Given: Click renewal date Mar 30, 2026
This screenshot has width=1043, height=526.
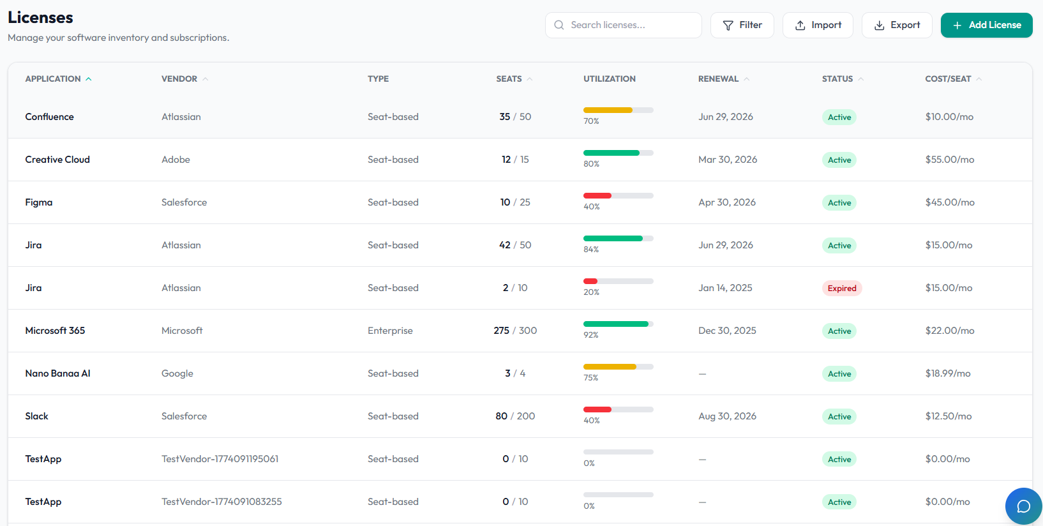Looking at the screenshot, I should coord(728,160).
